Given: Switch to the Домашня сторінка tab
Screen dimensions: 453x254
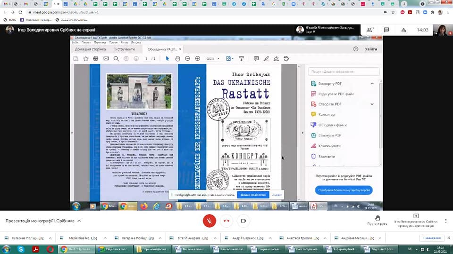Looking at the screenshot, I should [91, 49].
